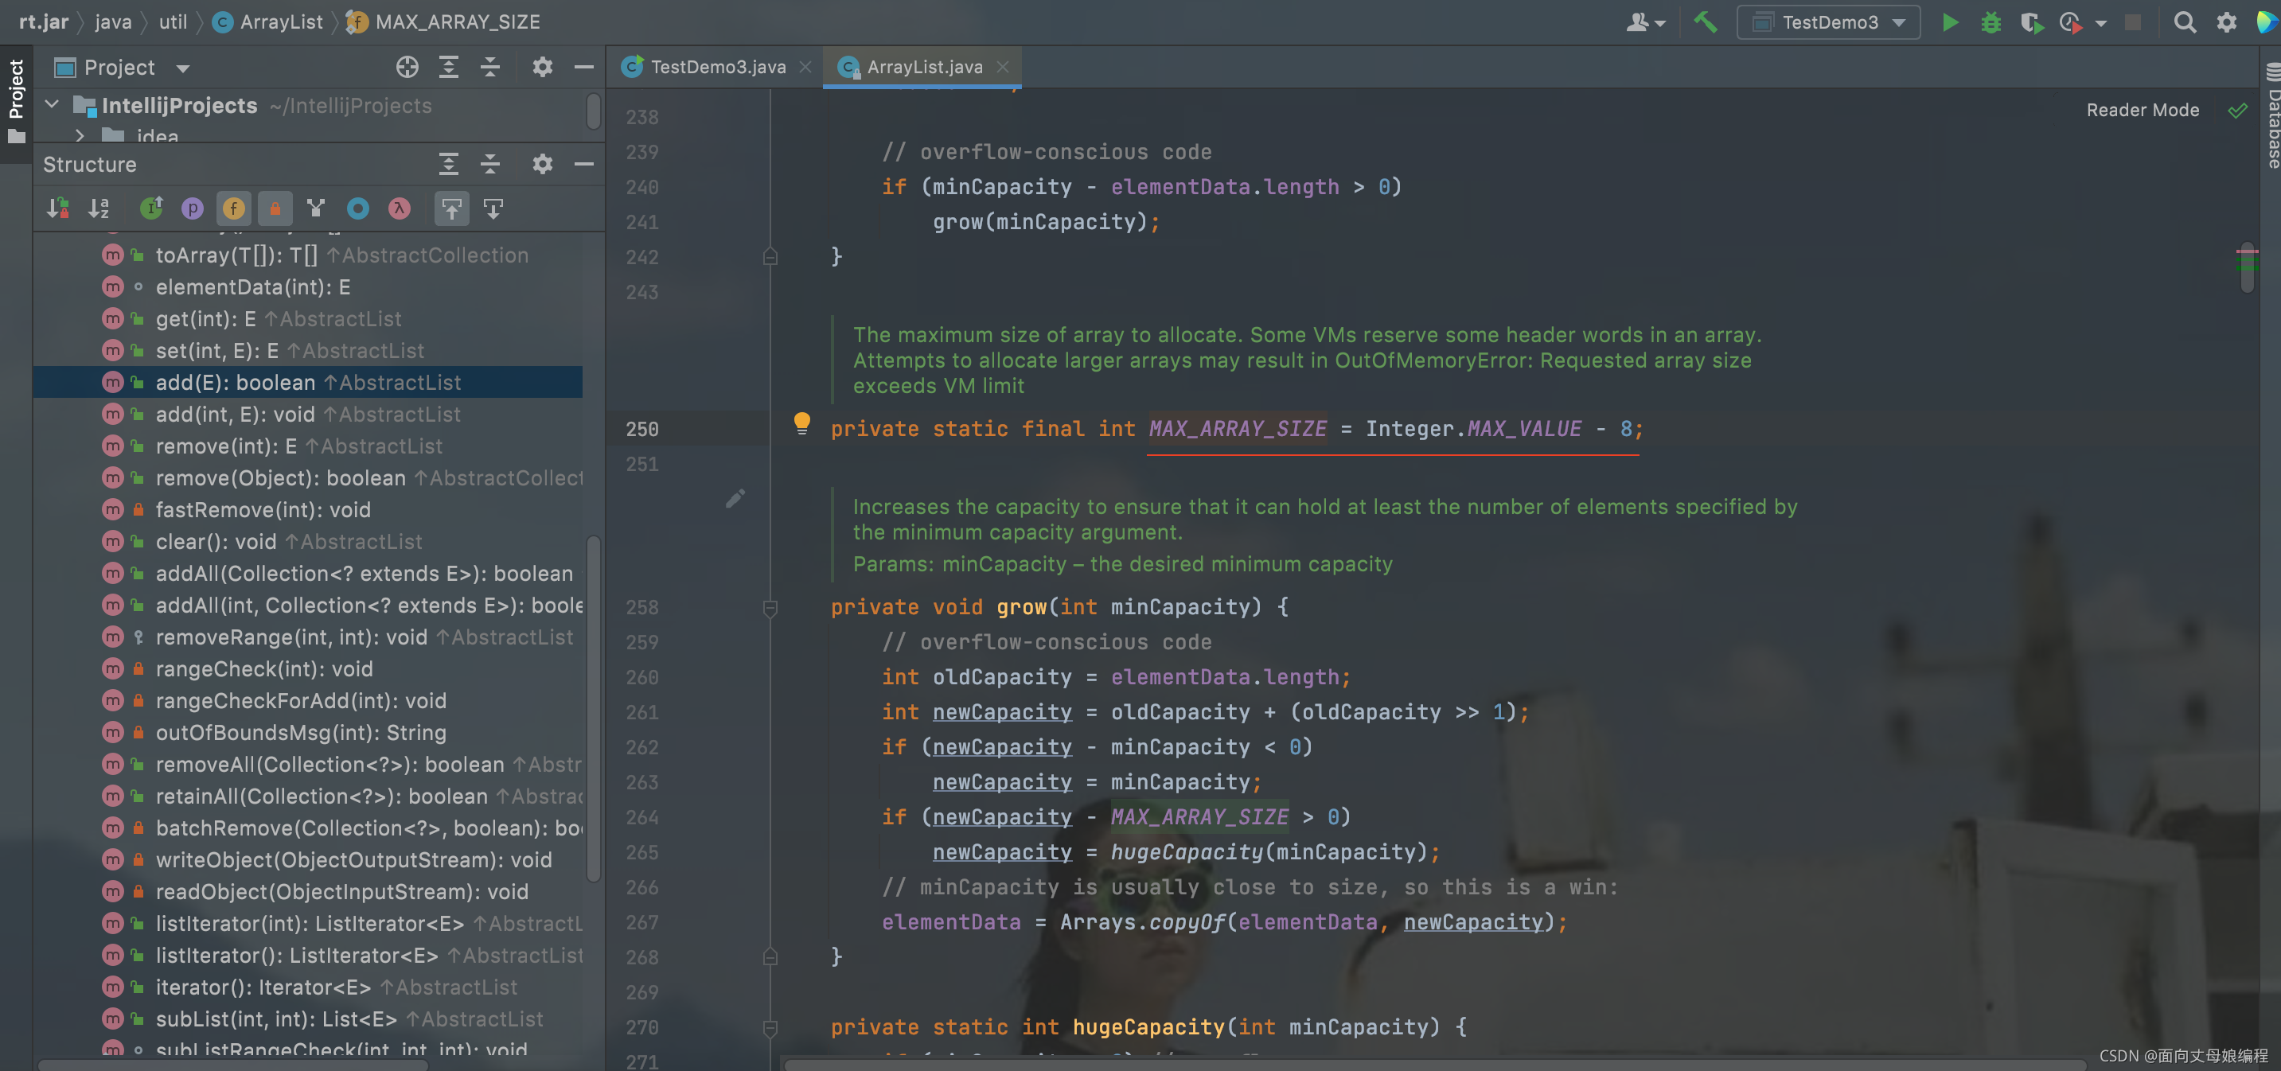
Task: Open the TestDemo3 run configuration dropdown
Action: (x=1828, y=22)
